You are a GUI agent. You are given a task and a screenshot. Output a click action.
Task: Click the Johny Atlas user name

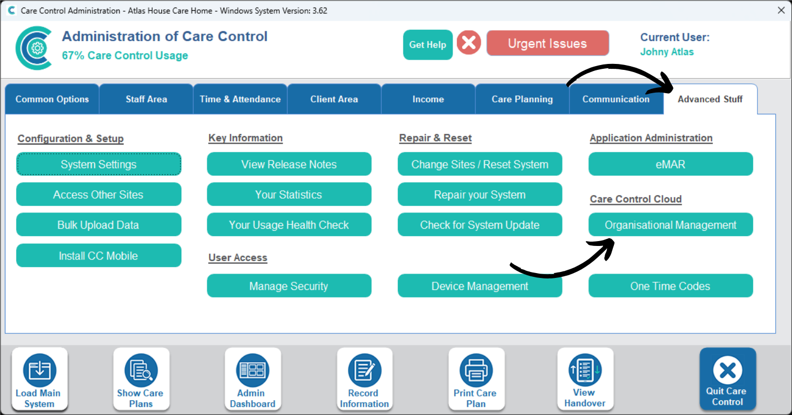[x=667, y=52]
